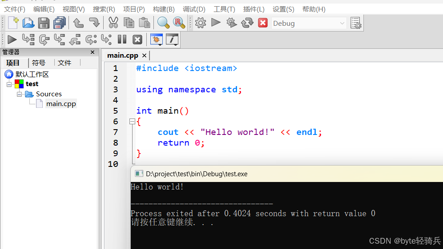This screenshot has height=249, width=443.
Task: Copy the selection to the clipboard
Action: (129, 23)
